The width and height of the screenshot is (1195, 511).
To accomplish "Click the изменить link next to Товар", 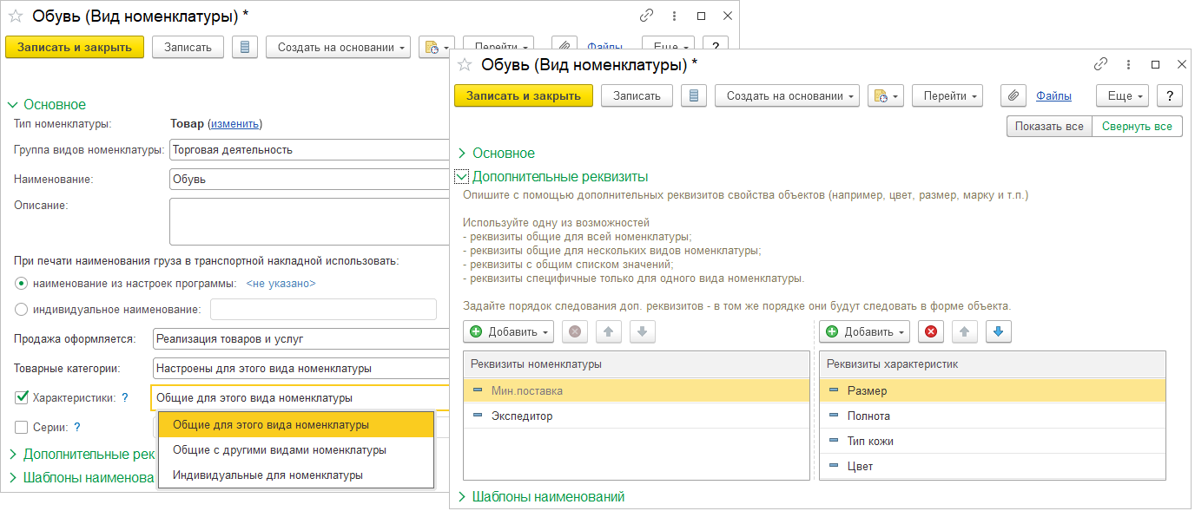I will coord(234,124).
